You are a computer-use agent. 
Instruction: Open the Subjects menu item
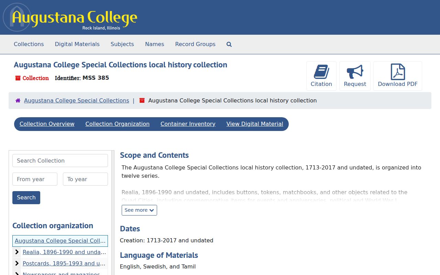point(122,44)
